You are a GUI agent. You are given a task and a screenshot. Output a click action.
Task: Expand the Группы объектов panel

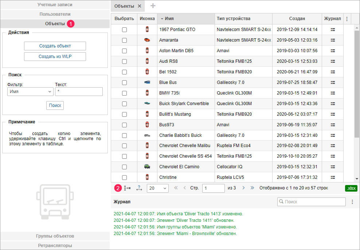coord(55,236)
